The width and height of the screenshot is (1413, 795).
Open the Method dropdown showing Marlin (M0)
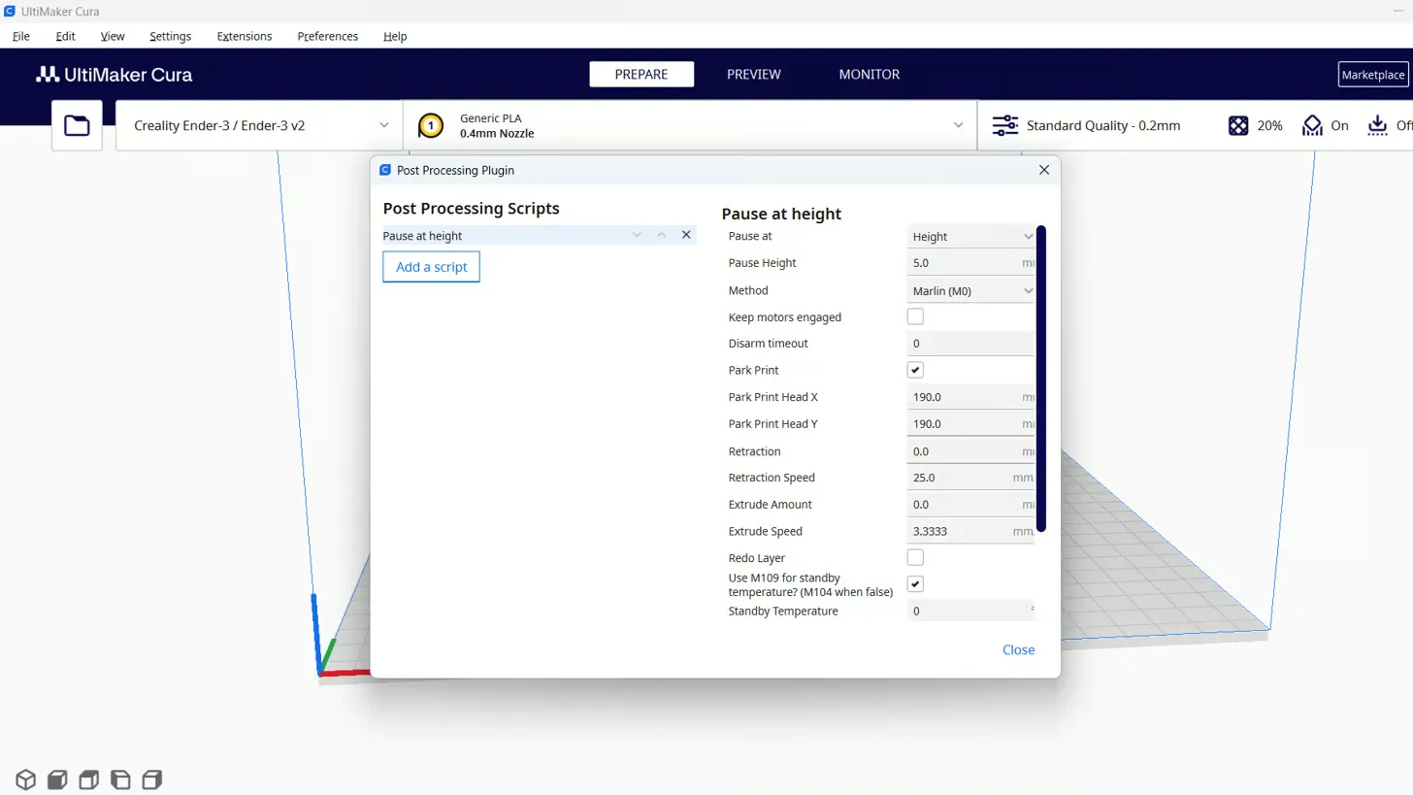coord(970,290)
